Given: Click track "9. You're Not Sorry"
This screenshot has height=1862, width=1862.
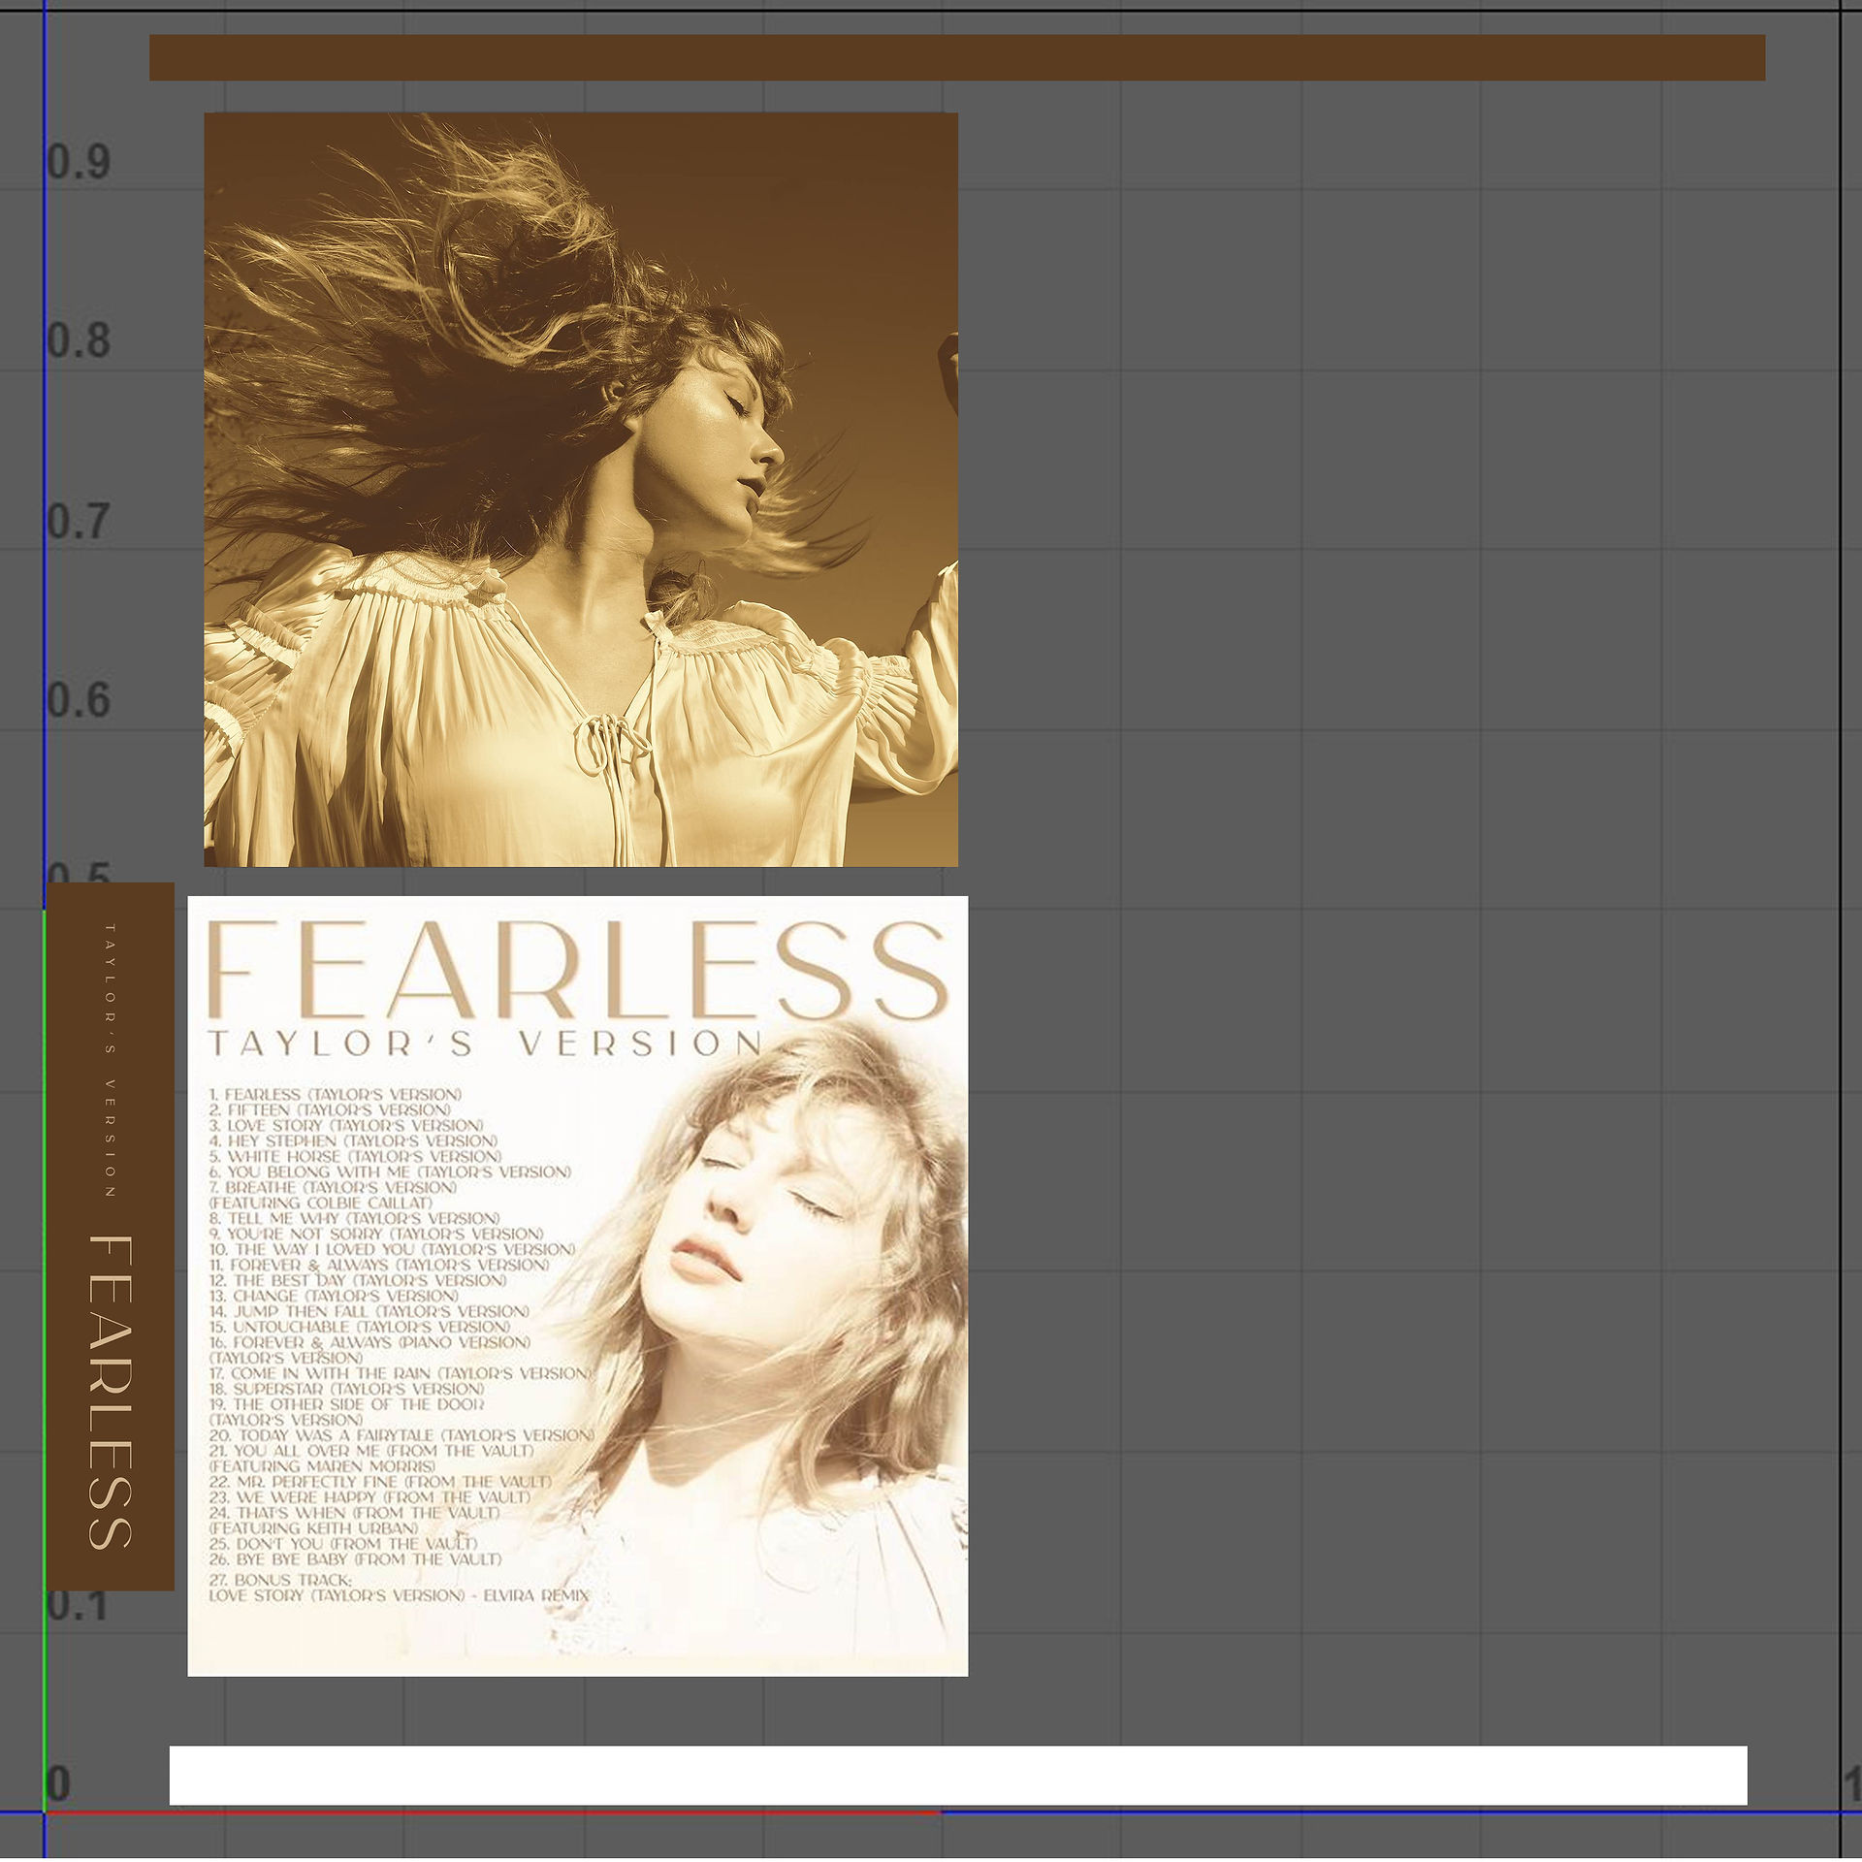Looking at the screenshot, I should pyautogui.click(x=376, y=1234).
